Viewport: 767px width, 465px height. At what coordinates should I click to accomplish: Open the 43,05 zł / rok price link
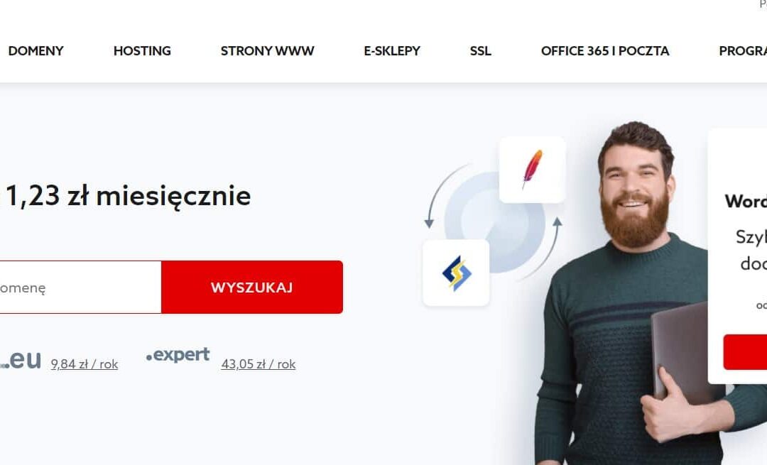point(259,364)
